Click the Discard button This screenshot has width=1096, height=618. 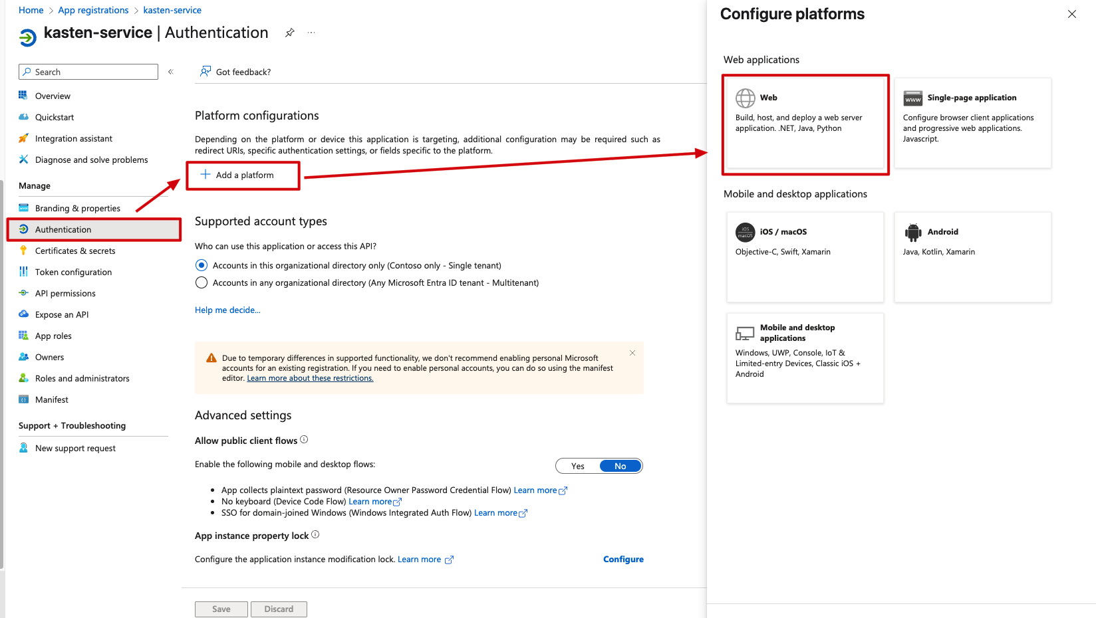coord(279,609)
